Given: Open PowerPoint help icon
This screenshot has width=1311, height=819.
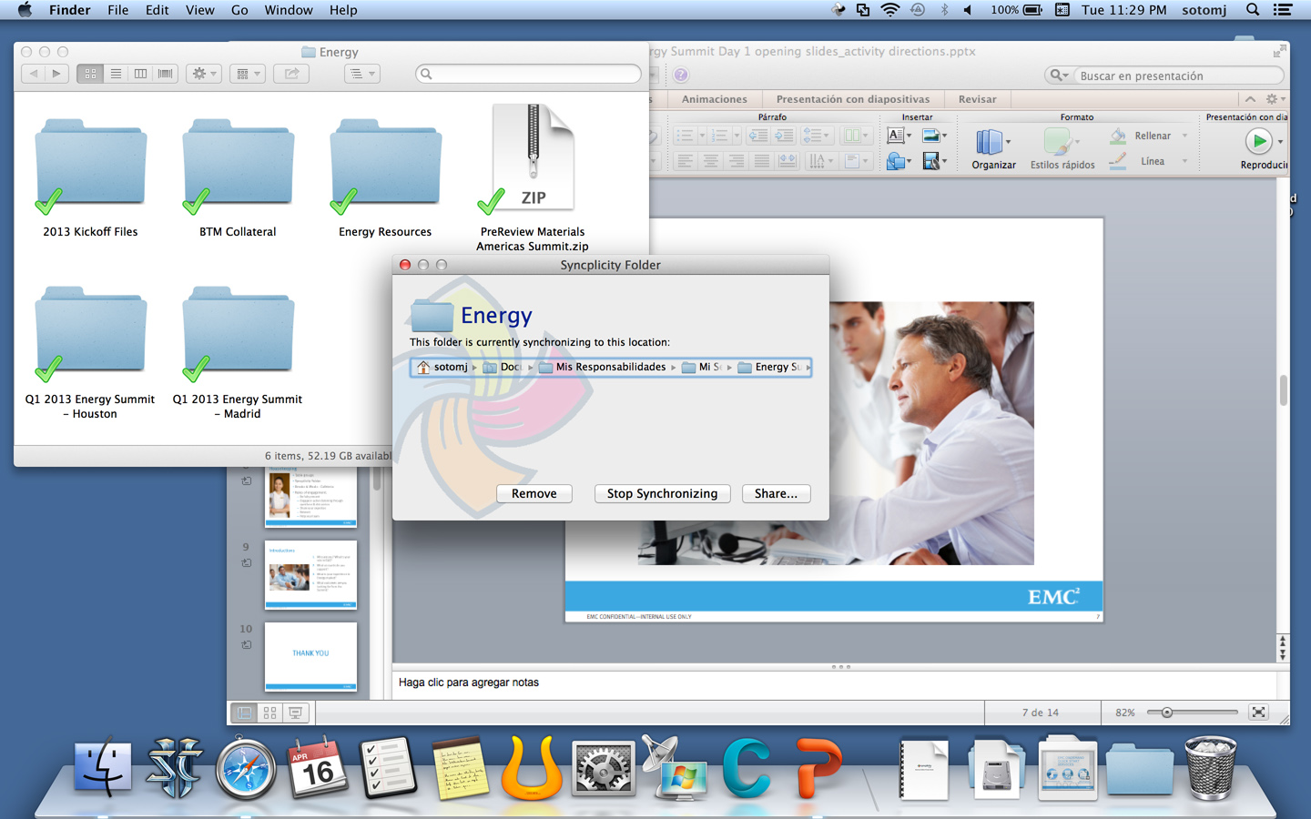Looking at the screenshot, I should click(680, 75).
